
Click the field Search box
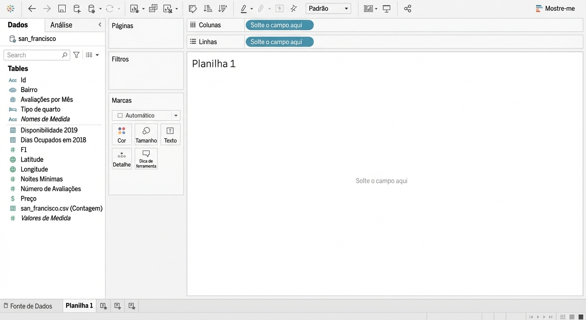pos(33,55)
